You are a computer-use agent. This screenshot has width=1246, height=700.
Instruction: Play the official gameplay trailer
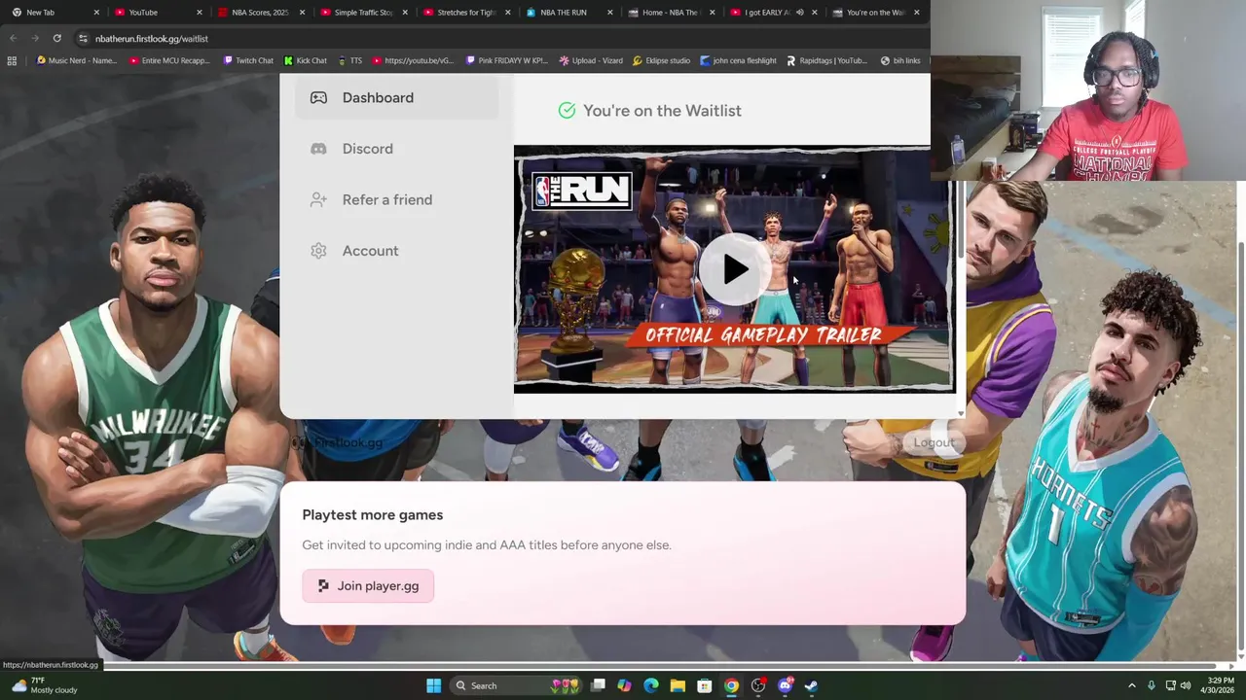click(x=735, y=270)
